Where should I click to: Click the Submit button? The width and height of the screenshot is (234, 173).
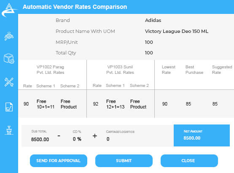point(124,161)
